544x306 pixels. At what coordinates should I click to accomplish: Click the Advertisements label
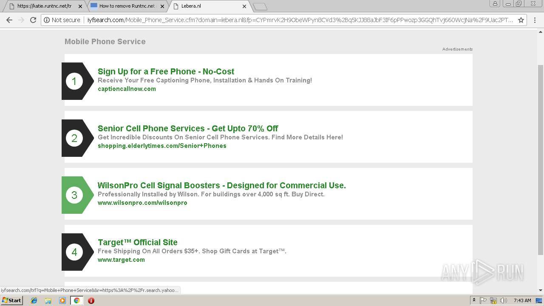[457, 49]
